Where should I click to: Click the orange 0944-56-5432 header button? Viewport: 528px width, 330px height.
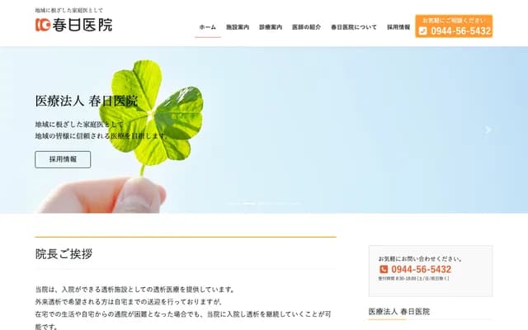click(454, 26)
